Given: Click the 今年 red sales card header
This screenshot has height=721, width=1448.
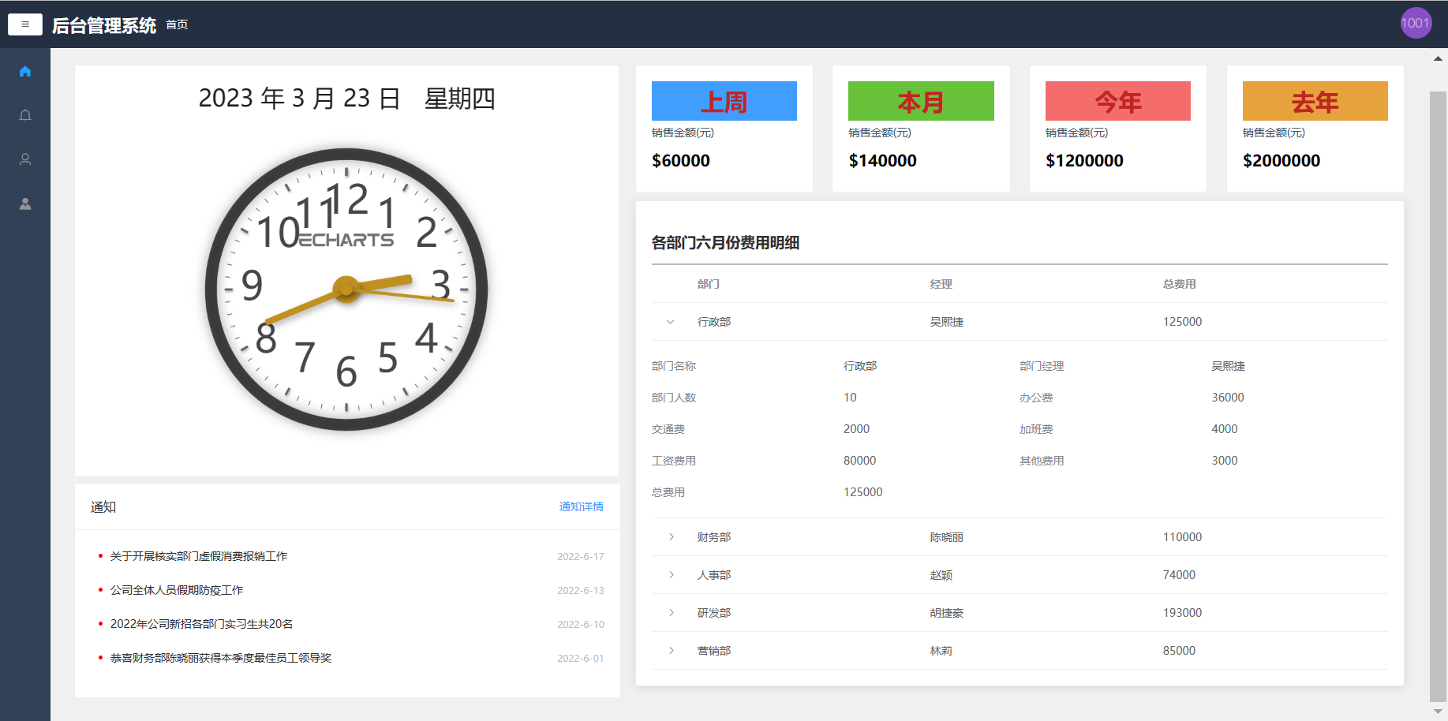Looking at the screenshot, I should click(1118, 101).
